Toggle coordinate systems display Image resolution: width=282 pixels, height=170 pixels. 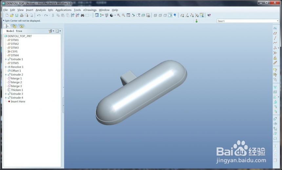point(197,15)
